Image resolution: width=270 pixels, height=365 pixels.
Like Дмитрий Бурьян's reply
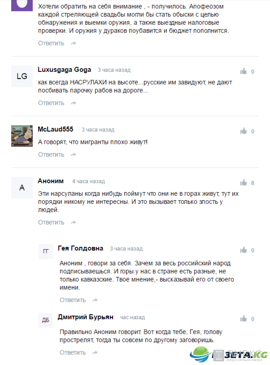tap(244, 318)
